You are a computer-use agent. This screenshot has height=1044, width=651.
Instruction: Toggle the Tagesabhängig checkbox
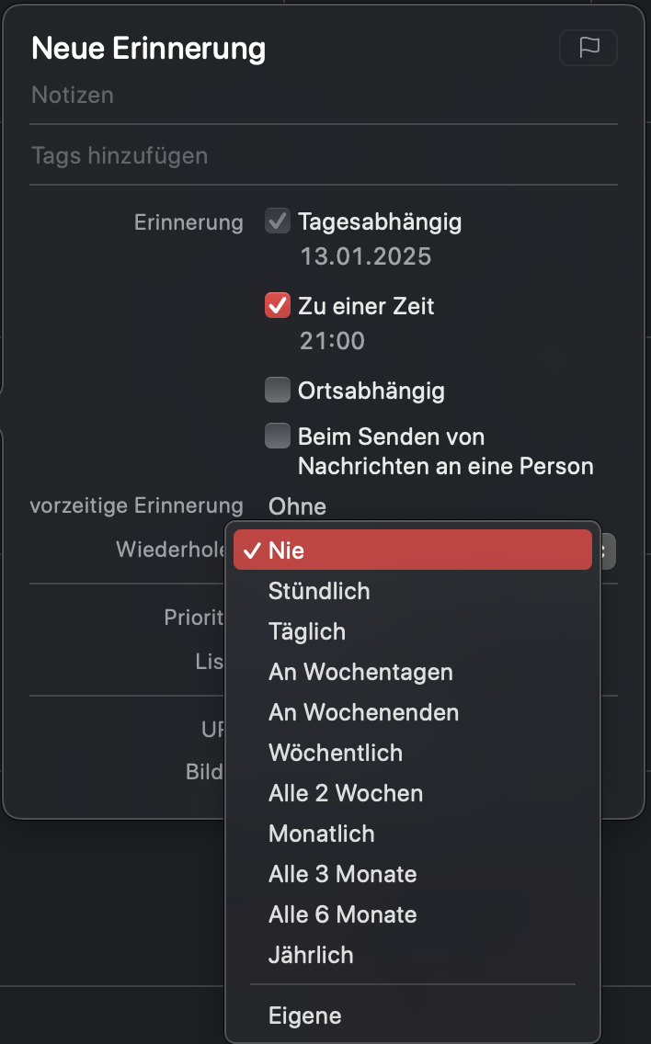pos(278,221)
